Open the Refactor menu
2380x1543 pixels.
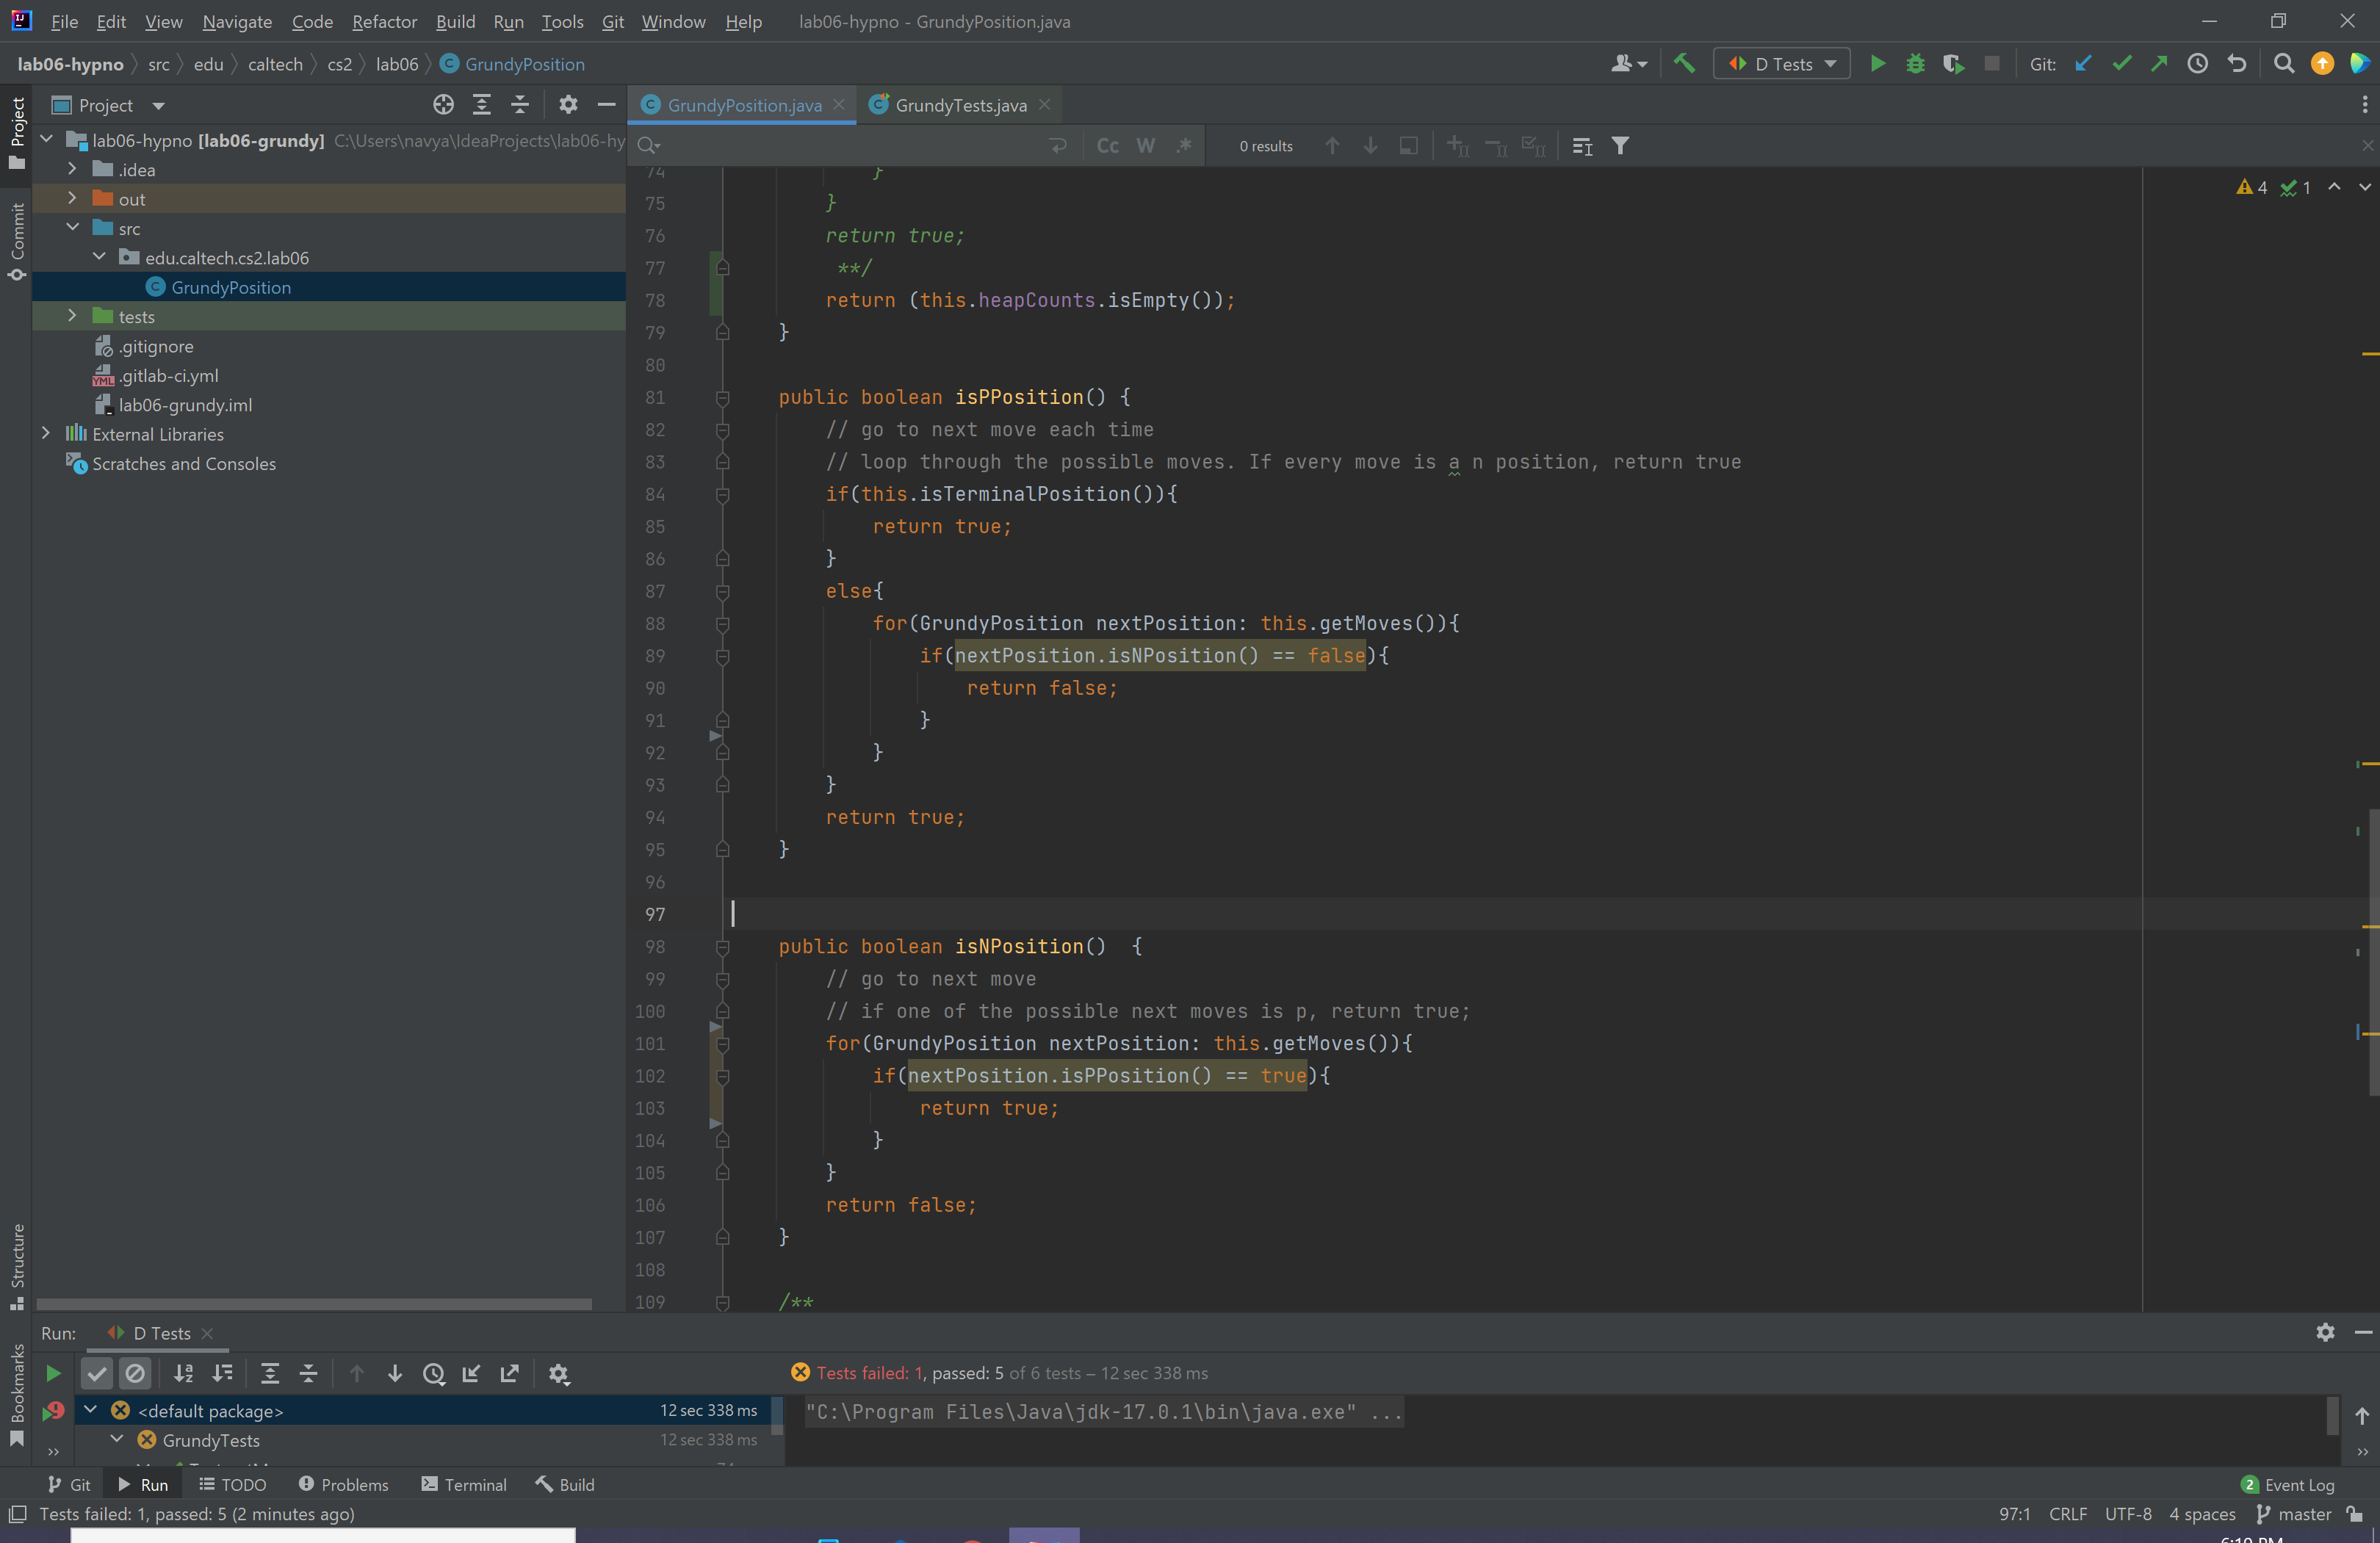[384, 21]
